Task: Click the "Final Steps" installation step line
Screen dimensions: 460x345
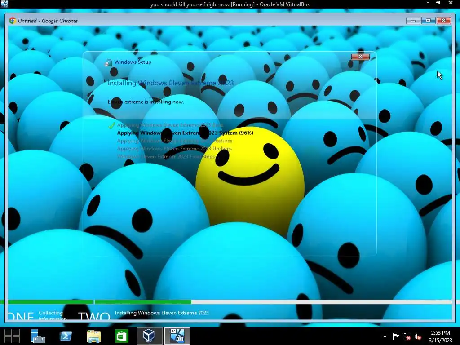Action: click(x=168, y=157)
